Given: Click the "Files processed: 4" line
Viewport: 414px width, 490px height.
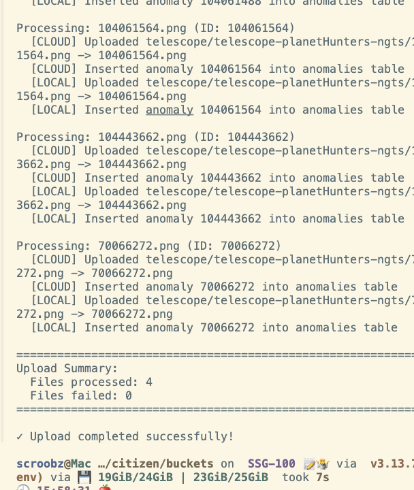Looking at the screenshot, I should tap(91, 382).
